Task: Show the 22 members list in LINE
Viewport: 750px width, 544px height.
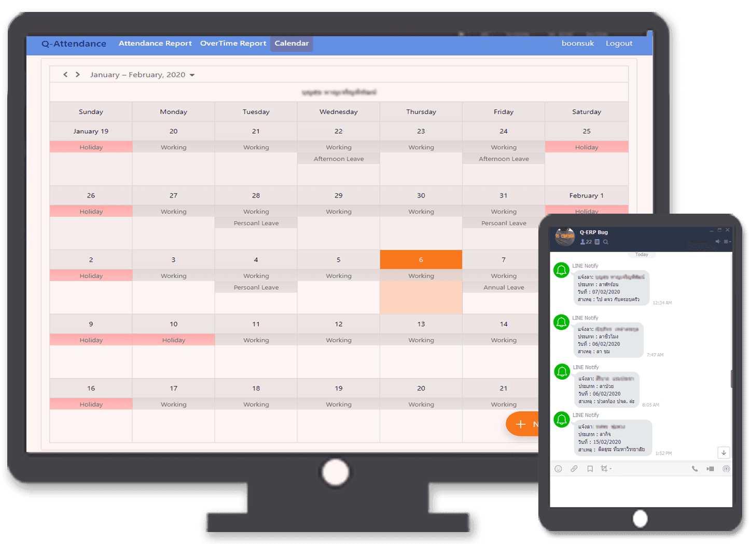Action: click(x=586, y=242)
